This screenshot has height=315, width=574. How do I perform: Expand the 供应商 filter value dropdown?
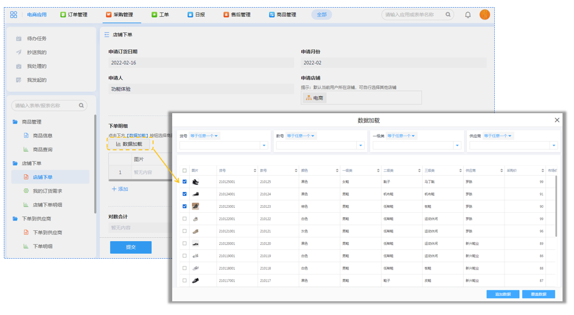(554, 145)
